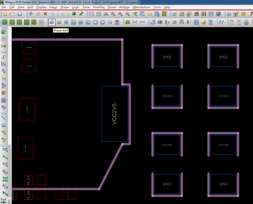Click the red horizontal lines icon in sidebar
The width and height of the screenshot is (253, 204).
click(4, 93)
